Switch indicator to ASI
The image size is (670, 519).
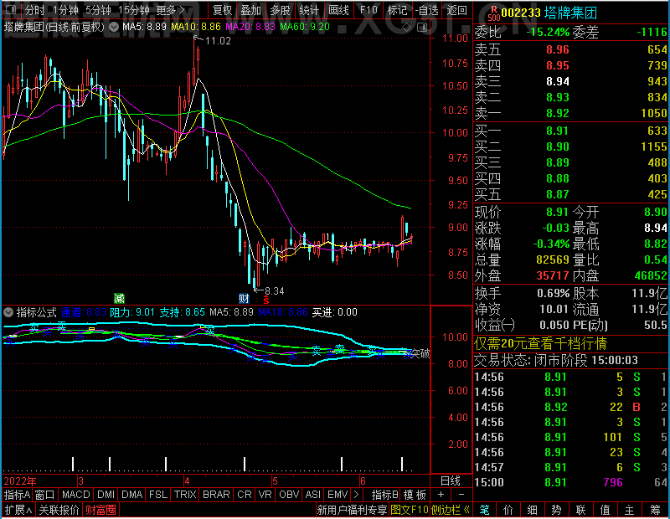(312, 495)
